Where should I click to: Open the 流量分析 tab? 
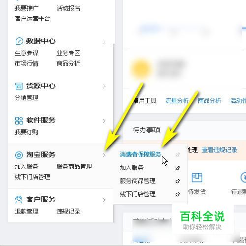[x=177, y=101]
